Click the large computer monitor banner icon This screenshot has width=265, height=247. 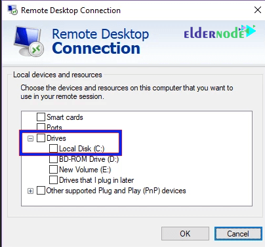coord(29,41)
